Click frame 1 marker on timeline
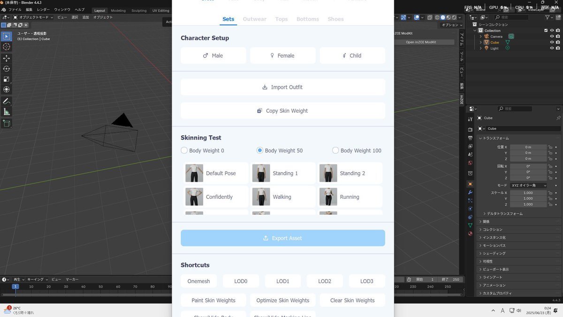Image resolution: width=563 pixels, height=317 pixels. tap(15, 286)
